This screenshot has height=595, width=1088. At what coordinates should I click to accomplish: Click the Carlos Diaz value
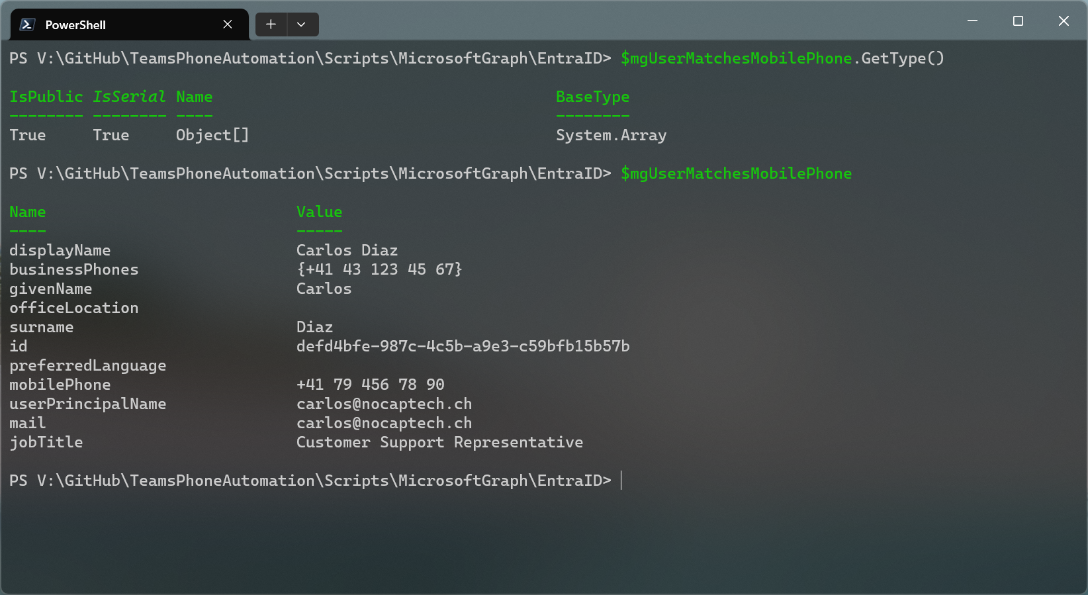[x=347, y=250]
